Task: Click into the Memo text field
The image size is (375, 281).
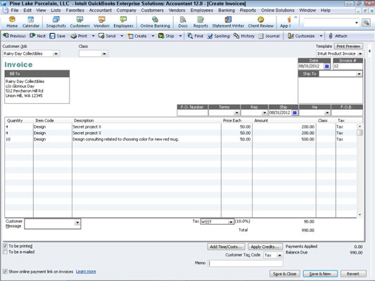Action: click(x=246, y=263)
